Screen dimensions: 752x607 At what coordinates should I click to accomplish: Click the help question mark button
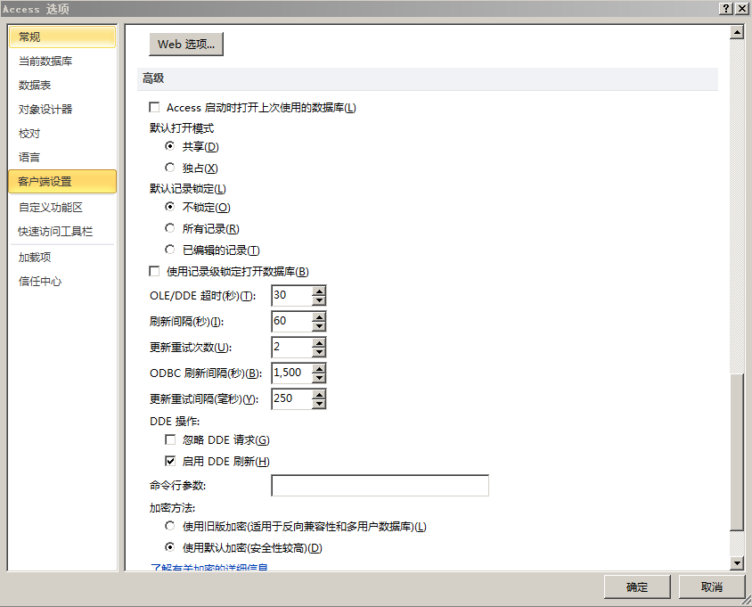click(725, 8)
